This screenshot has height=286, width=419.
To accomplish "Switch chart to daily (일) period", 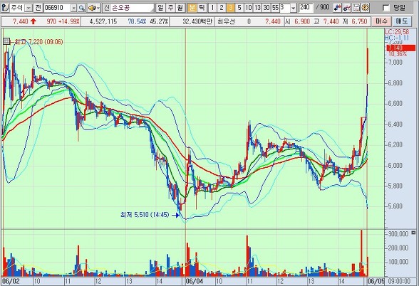I will [160, 8].
